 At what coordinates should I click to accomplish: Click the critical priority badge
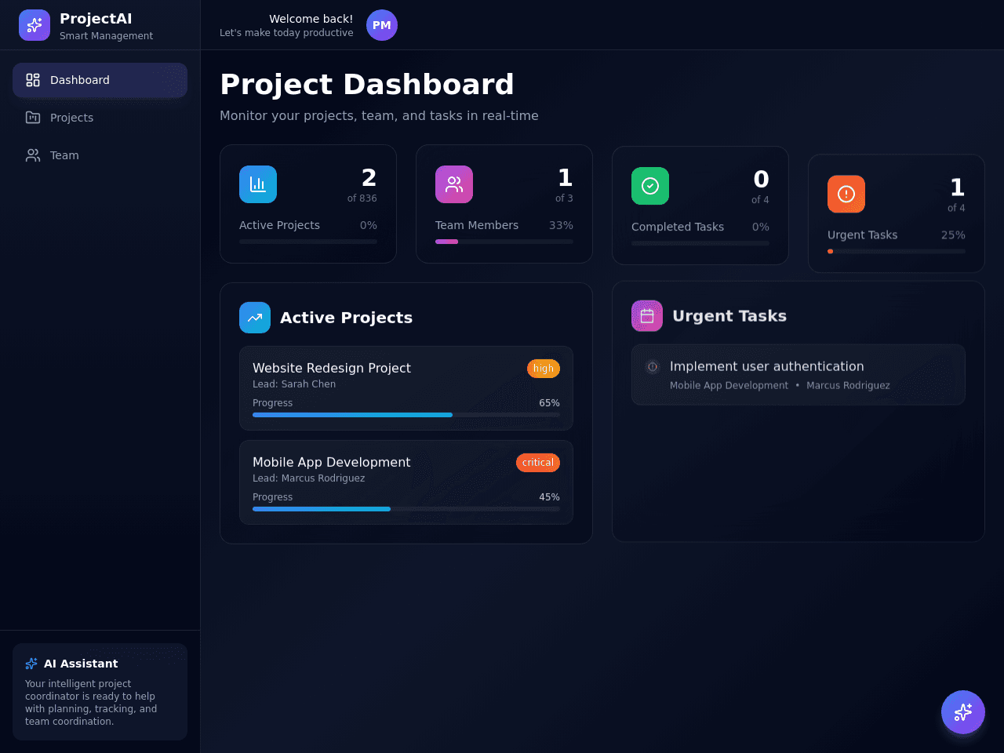(x=538, y=463)
